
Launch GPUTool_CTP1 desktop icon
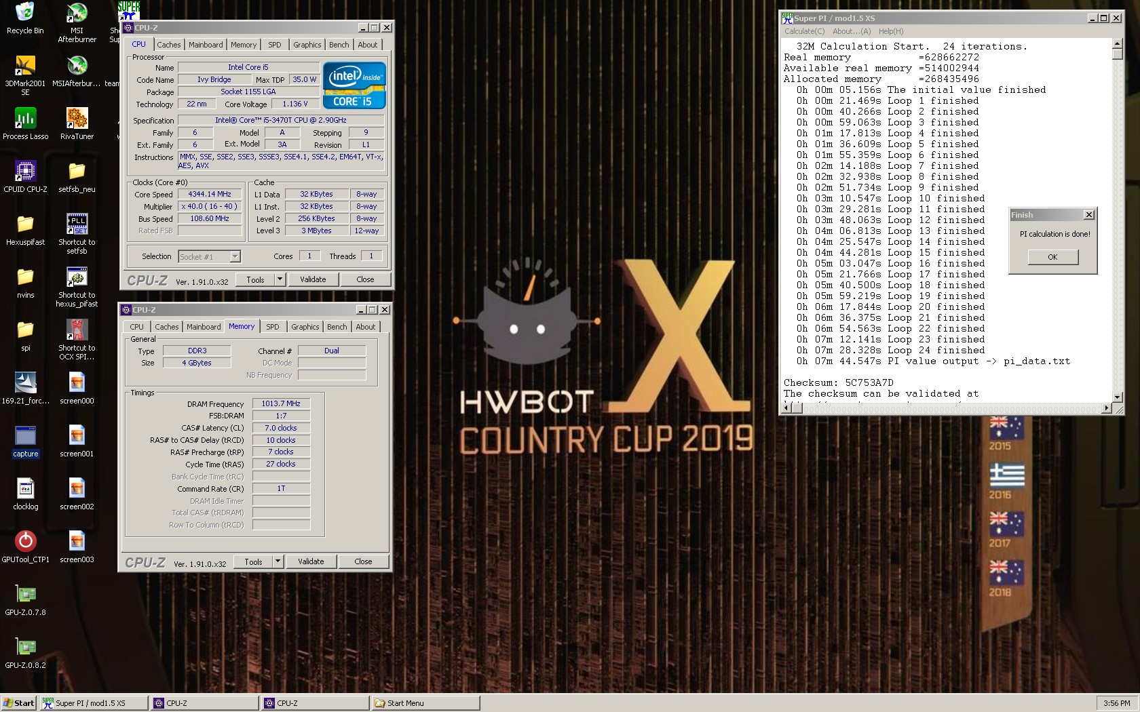tap(25, 547)
